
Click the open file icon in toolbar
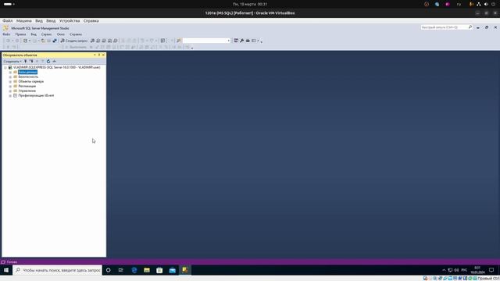[43, 41]
